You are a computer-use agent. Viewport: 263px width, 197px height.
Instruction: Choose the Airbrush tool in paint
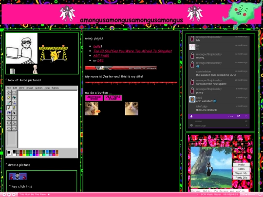click(9, 113)
